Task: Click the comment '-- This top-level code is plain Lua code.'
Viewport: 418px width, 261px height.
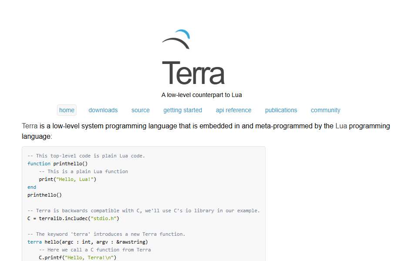Action: point(86,156)
